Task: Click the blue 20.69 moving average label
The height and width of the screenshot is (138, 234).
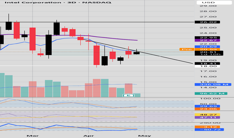Action: coord(207,47)
